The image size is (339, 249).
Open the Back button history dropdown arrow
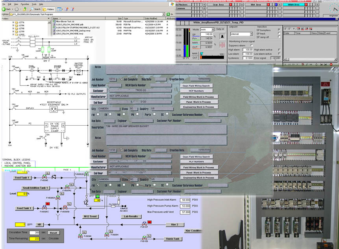click(13, 9)
